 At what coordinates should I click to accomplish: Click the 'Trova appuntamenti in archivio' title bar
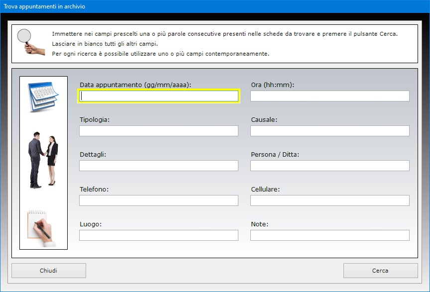point(215,6)
